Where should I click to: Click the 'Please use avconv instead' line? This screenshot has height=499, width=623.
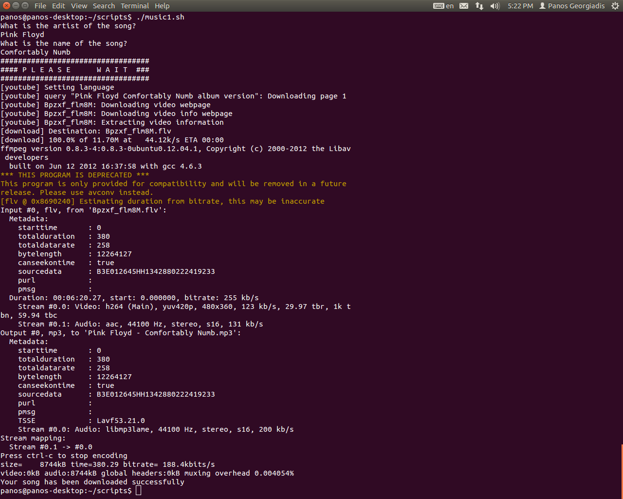pyautogui.click(x=77, y=192)
